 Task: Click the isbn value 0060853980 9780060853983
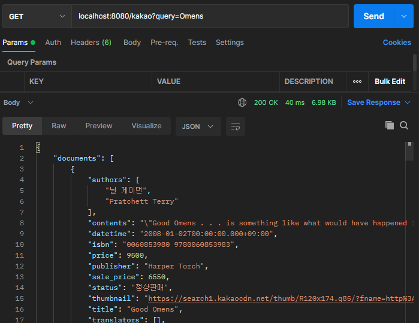(x=178, y=244)
